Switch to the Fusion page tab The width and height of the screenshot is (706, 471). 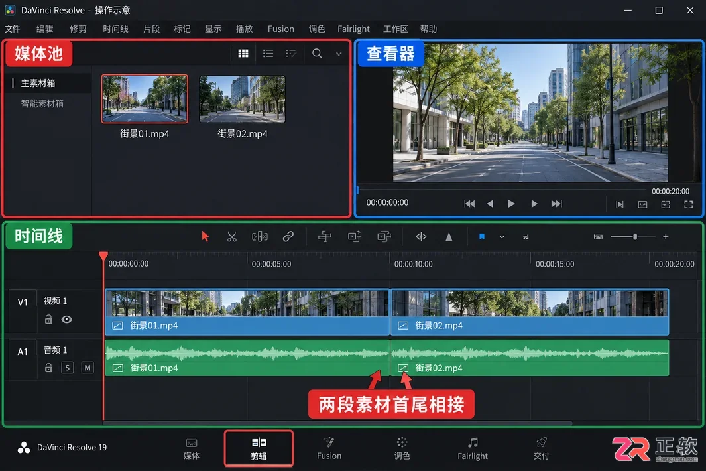click(x=329, y=449)
